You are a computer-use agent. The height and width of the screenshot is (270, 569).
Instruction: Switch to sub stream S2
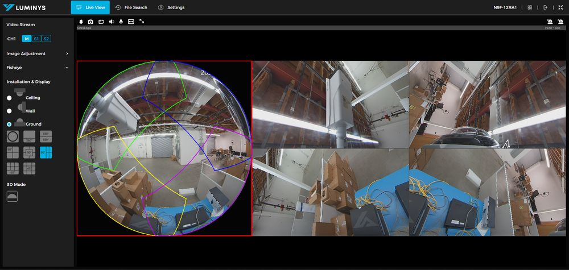pyautogui.click(x=46, y=39)
